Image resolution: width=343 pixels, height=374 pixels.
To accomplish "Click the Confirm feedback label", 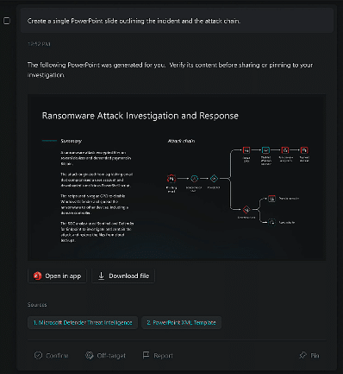I will 57,356.
